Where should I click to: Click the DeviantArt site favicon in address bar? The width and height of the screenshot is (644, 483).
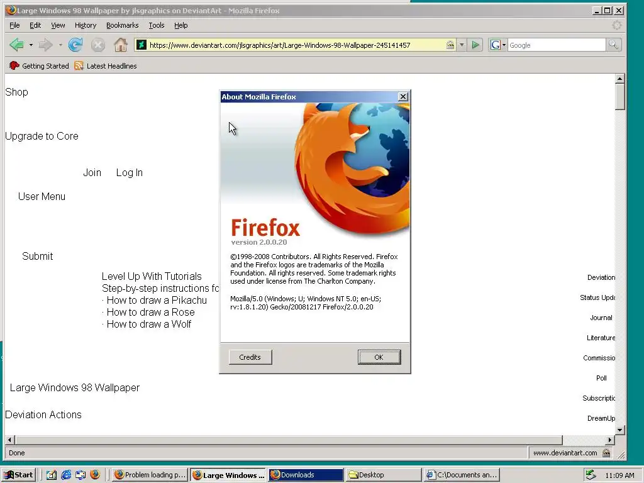pyautogui.click(x=142, y=45)
